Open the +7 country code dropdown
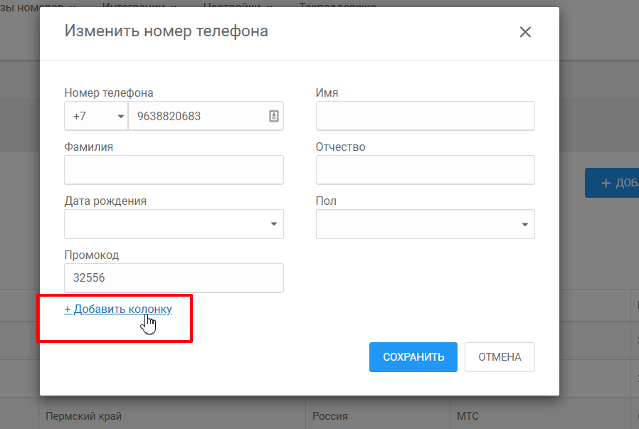Viewport: 639px width, 429px height. coord(96,116)
